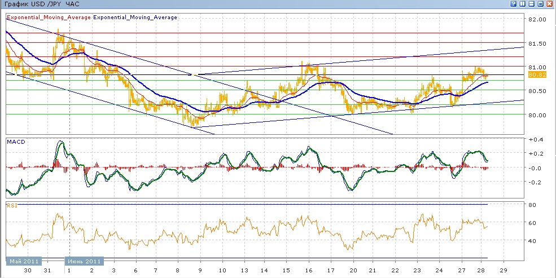Click the -0.2 MACD axis label

click(x=535, y=182)
